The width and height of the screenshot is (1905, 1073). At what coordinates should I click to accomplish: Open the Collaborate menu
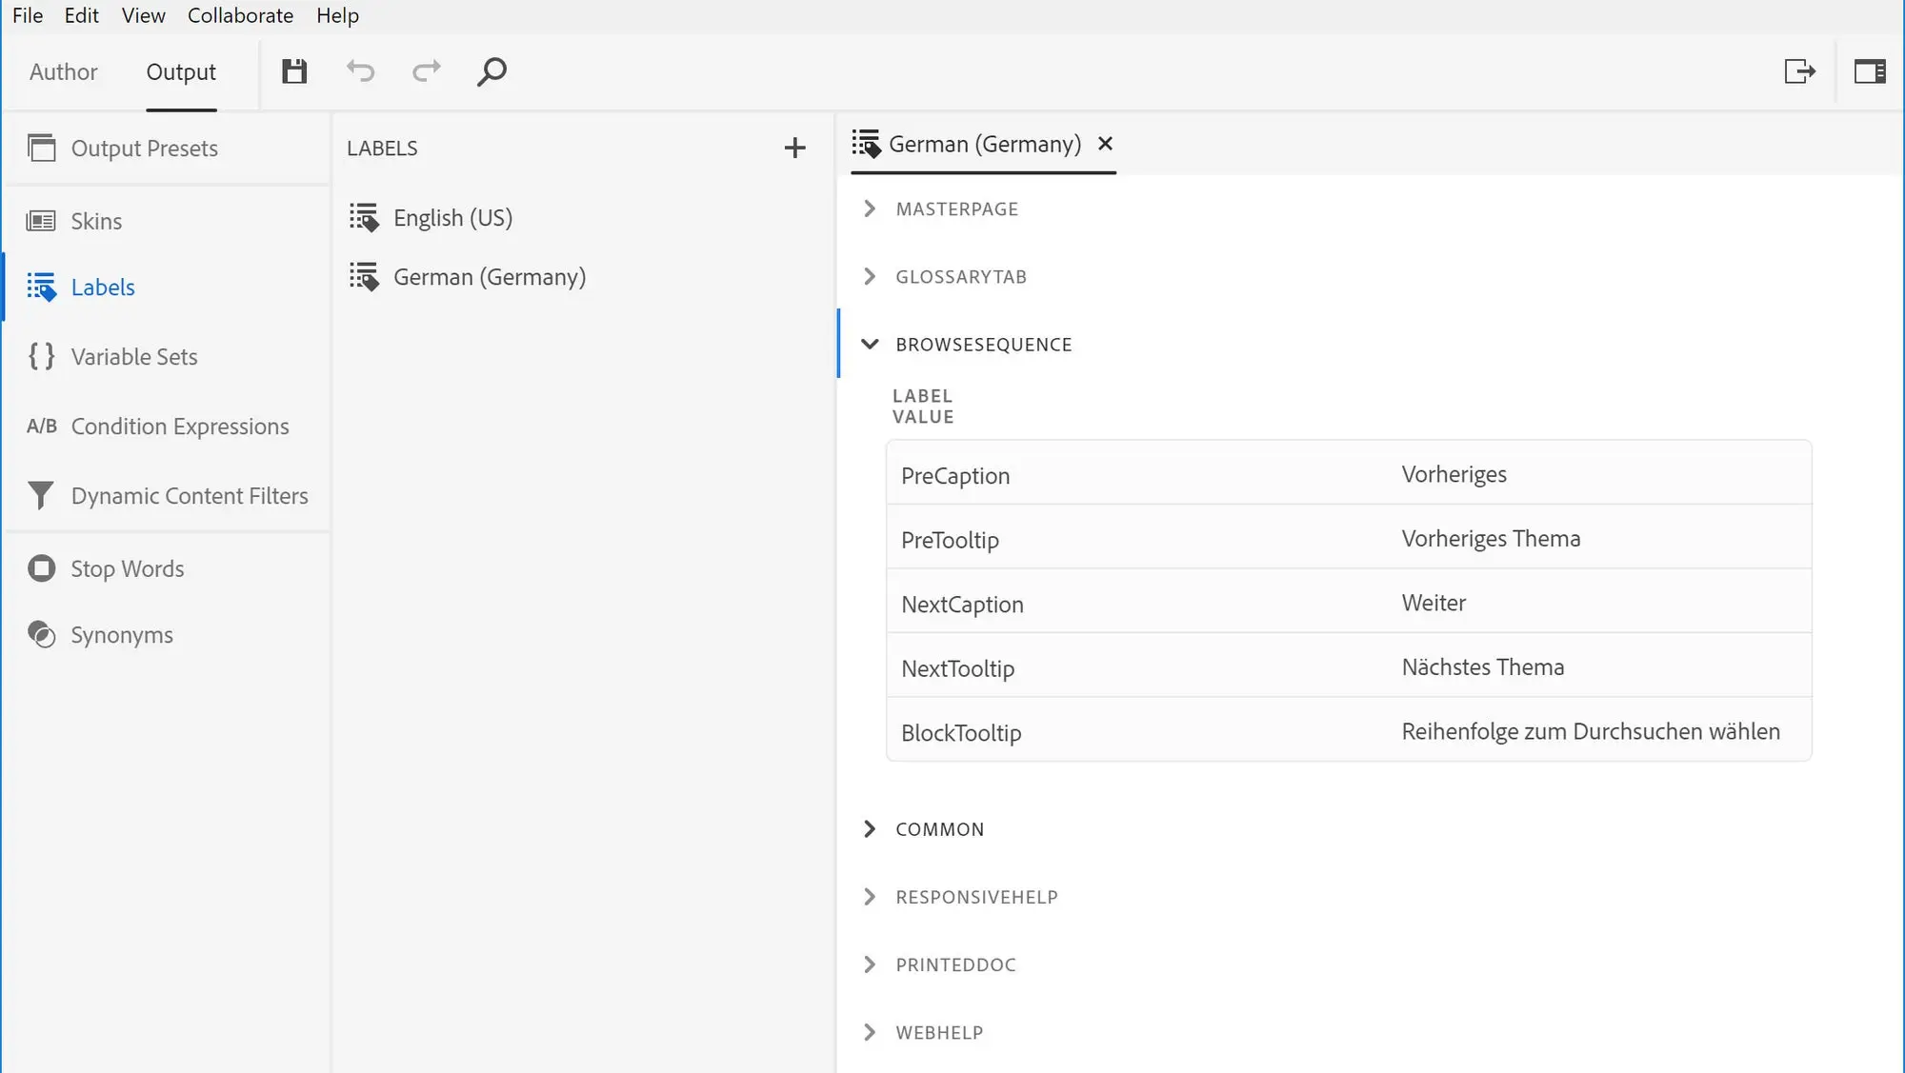point(240,15)
